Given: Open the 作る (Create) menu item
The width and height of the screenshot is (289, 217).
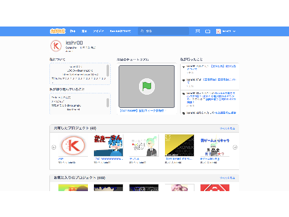Looking at the screenshot, I should click(73, 31).
